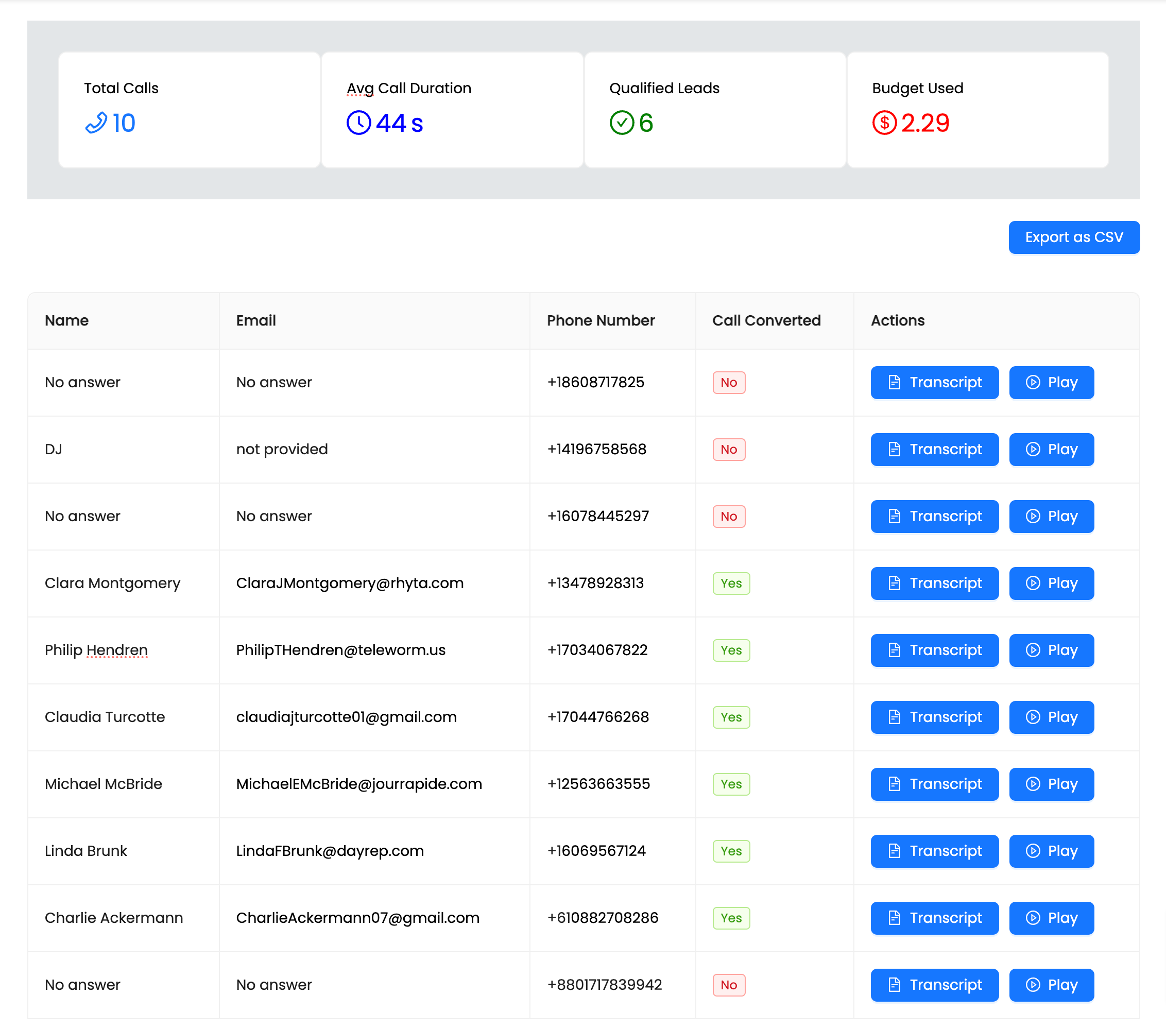Click the Yes badge for Linda Brunk
Image resolution: width=1166 pixels, height=1030 pixels.
[x=731, y=851]
